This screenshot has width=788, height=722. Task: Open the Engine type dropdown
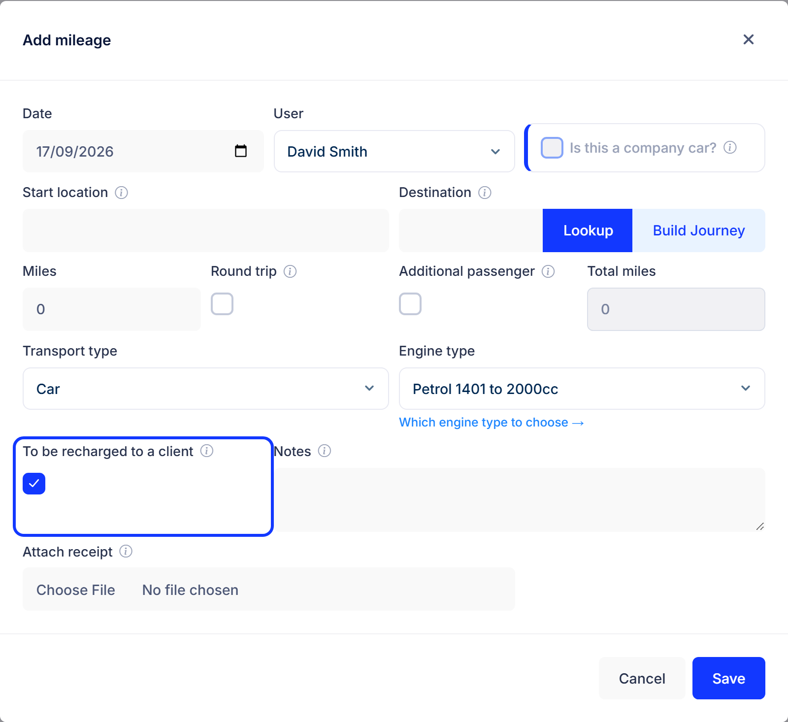tap(582, 389)
